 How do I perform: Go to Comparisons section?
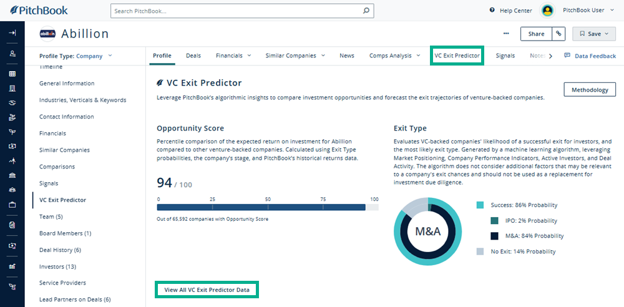(x=57, y=167)
